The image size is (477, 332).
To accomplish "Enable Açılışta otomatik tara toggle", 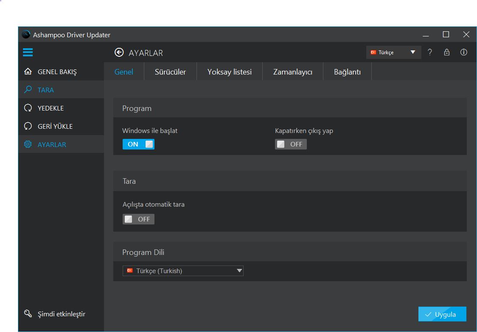I will 138,219.
